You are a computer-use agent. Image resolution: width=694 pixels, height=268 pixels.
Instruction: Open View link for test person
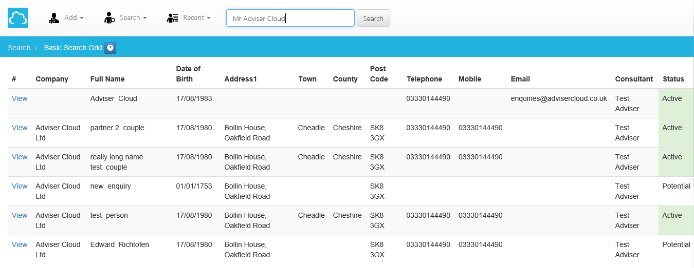pyautogui.click(x=20, y=215)
